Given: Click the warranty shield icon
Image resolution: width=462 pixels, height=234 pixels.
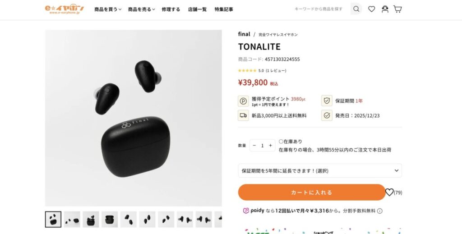Looking at the screenshot, I should [x=327, y=101].
